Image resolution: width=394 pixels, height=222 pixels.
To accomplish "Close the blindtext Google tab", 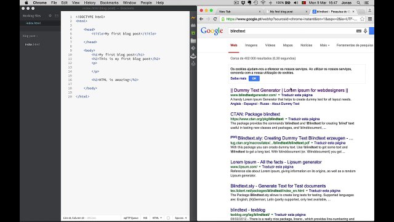I will point(353,12).
